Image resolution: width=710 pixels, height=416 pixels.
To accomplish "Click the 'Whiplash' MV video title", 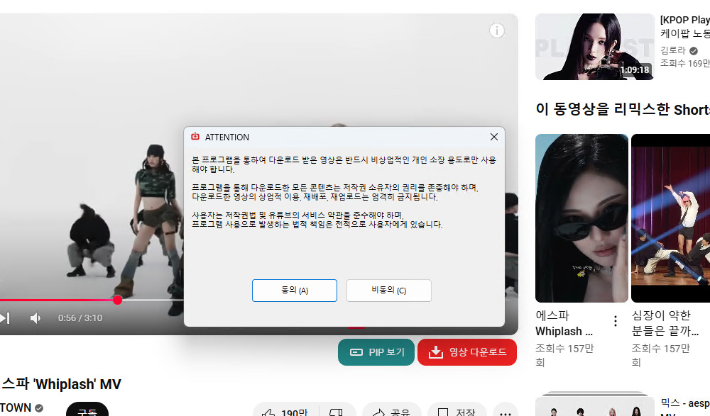I will [x=62, y=384].
